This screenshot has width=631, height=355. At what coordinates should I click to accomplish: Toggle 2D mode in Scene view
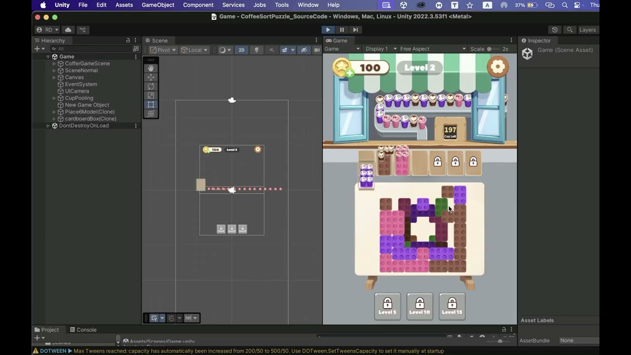(x=241, y=50)
